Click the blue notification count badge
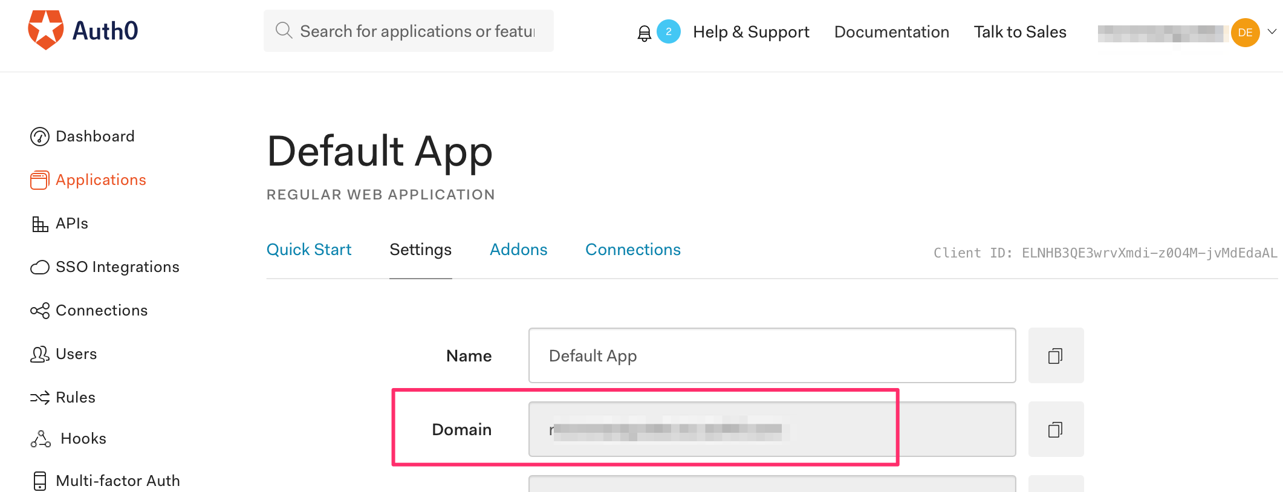Image resolution: width=1283 pixels, height=492 pixels. pos(669,31)
